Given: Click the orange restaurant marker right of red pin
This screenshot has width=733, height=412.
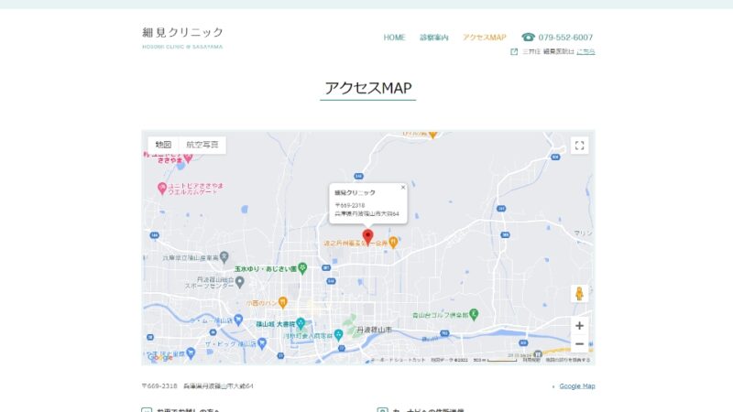Looking at the screenshot, I should [393, 242].
